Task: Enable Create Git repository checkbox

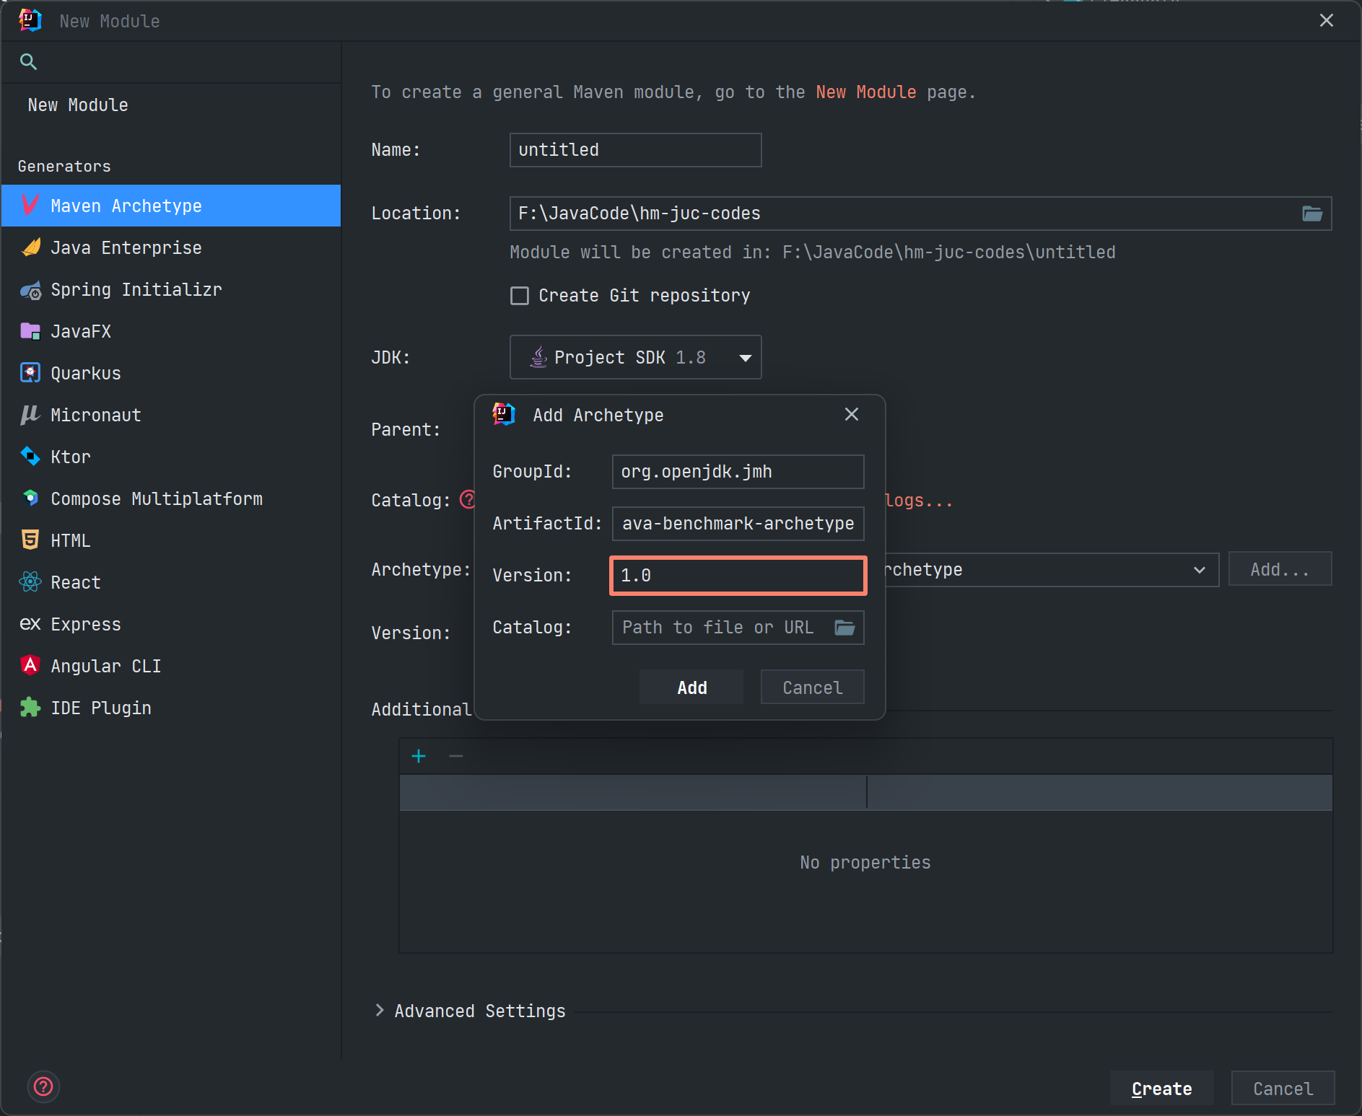Action: (x=520, y=296)
